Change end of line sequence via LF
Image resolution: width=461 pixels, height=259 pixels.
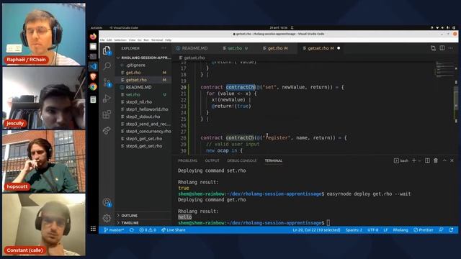click(385, 230)
